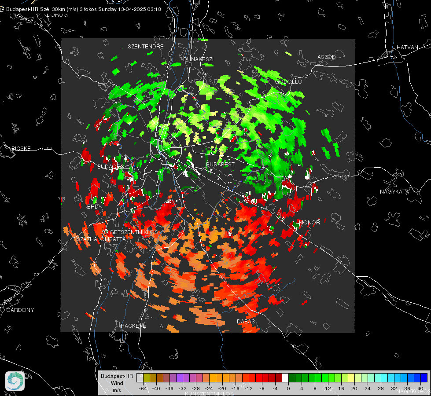Click the SZÁZHALOMBATTA city label
The image size is (431, 396).
(101, 239)
